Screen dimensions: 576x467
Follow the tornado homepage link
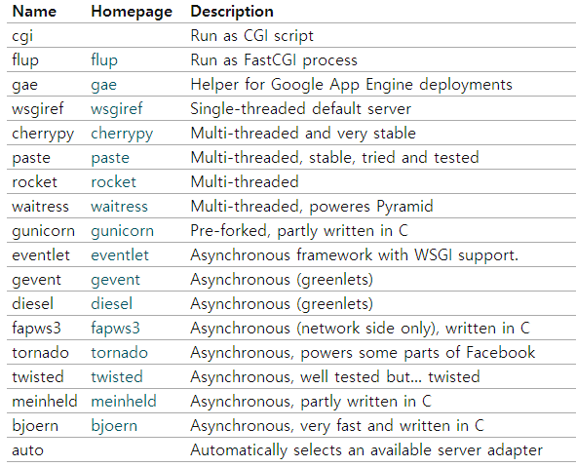pos(119,353)
